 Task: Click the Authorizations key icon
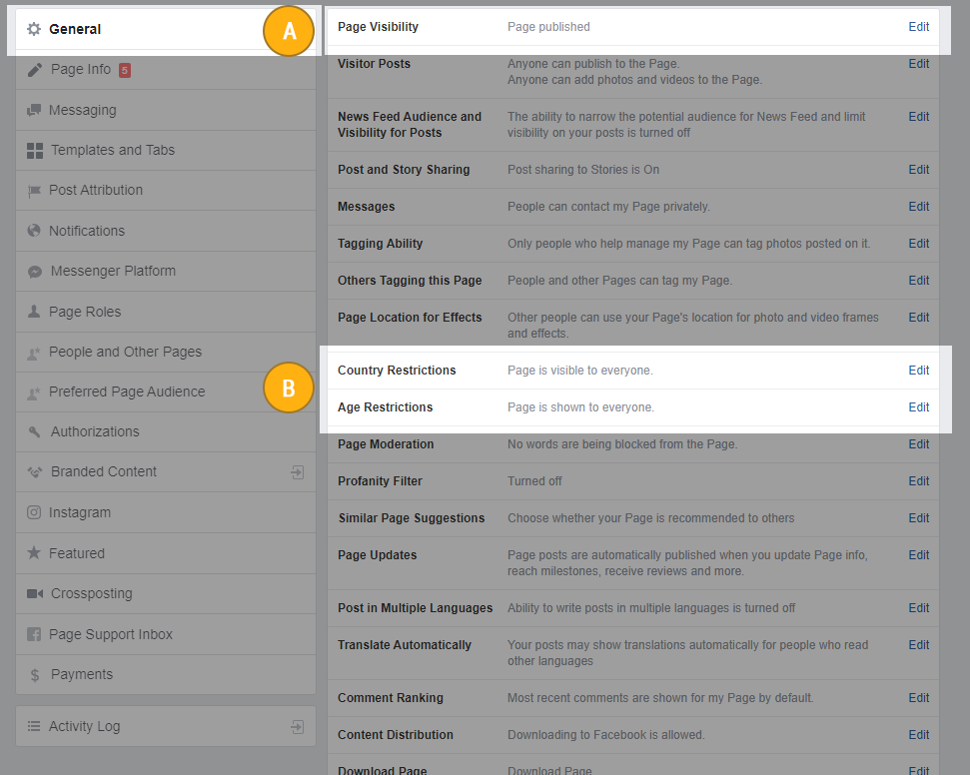click(x=35, y=431)
